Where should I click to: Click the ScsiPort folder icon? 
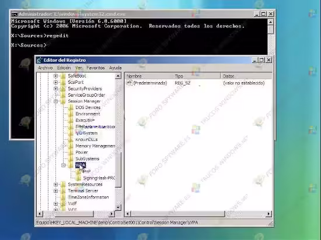pyautogui.click(x=63, y=82)
